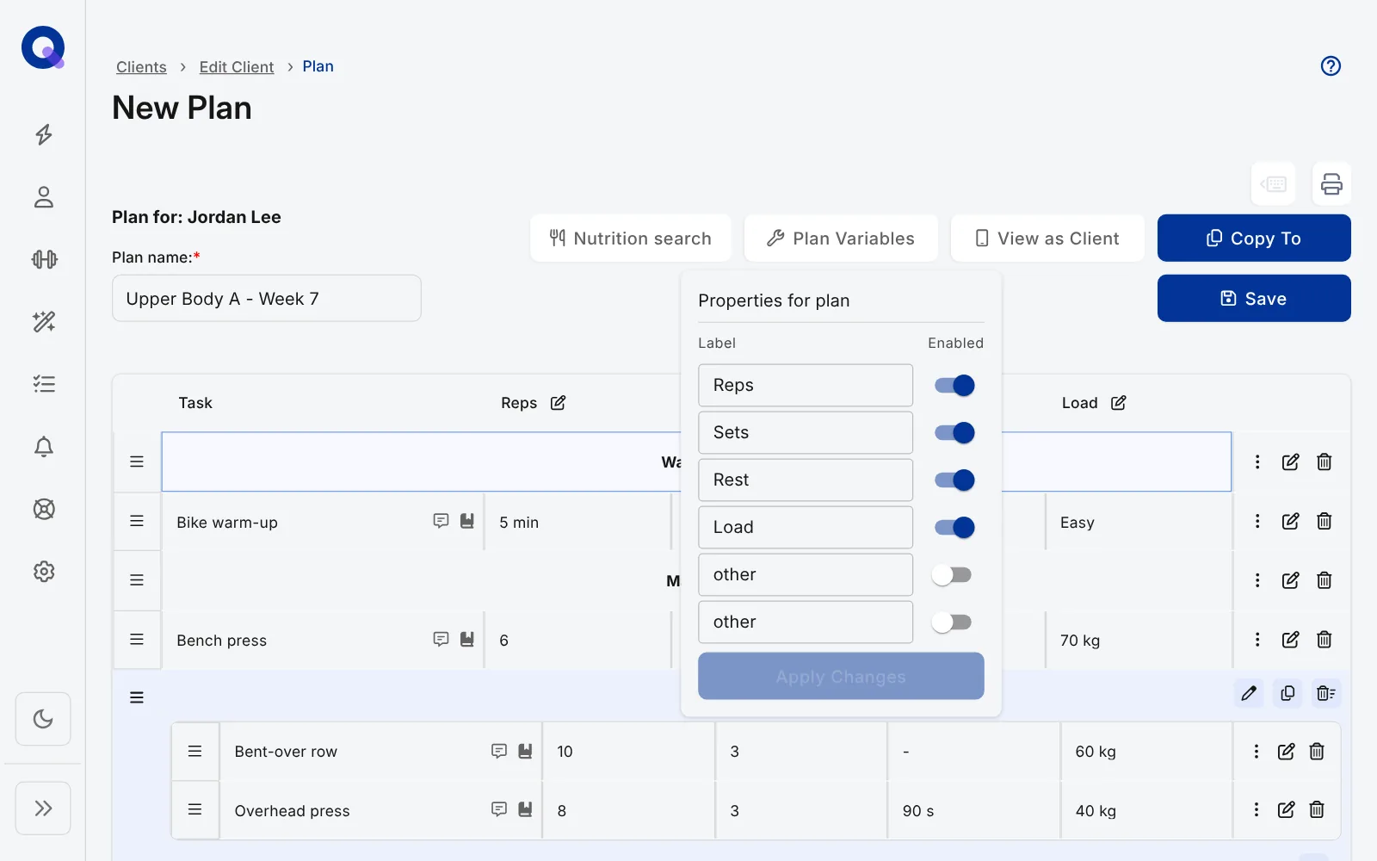Disable the Reps property toggle
Viewport: 1377px width, 861px height.
954,385
